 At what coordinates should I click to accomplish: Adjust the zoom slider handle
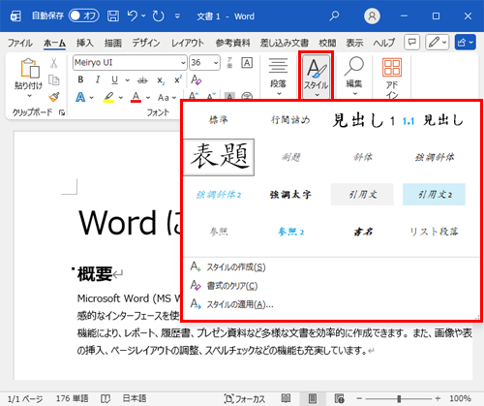tap(399, 398)
